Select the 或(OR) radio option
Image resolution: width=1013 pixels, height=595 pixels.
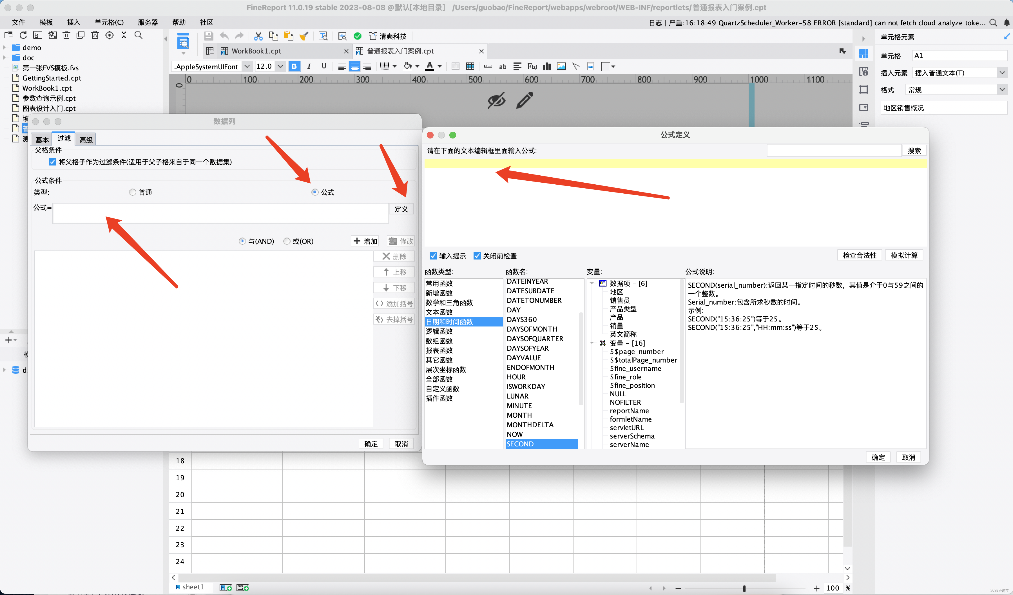tap(287, 241)
